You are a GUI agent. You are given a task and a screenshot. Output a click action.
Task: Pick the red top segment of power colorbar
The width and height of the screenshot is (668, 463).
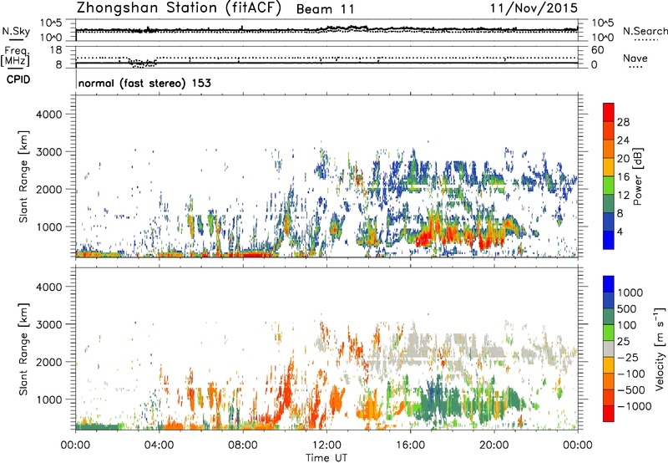[609, 113]
